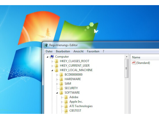
Task: Open the Ansicht menu
Action: tap(79, 51)
